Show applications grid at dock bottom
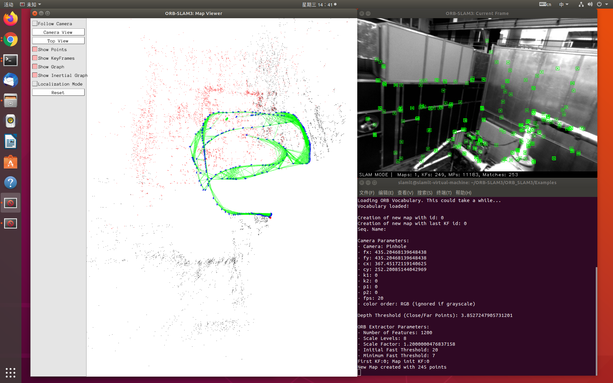 11,372
